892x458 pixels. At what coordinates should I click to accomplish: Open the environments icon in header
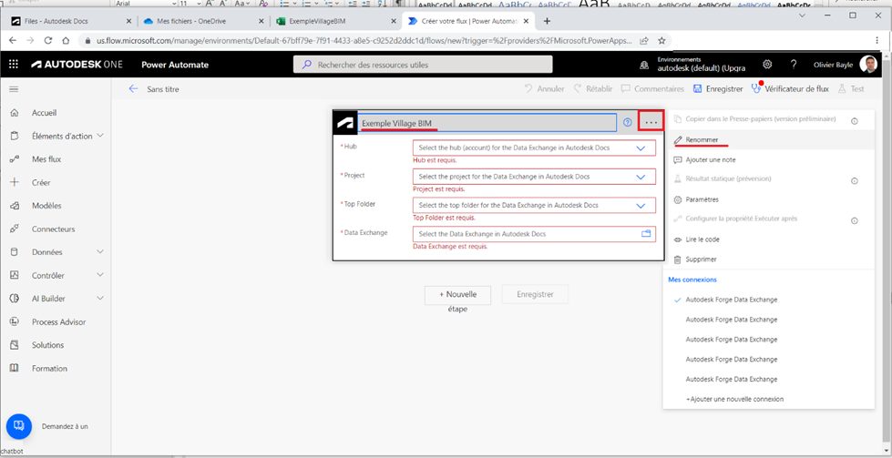tap(644, 65)
